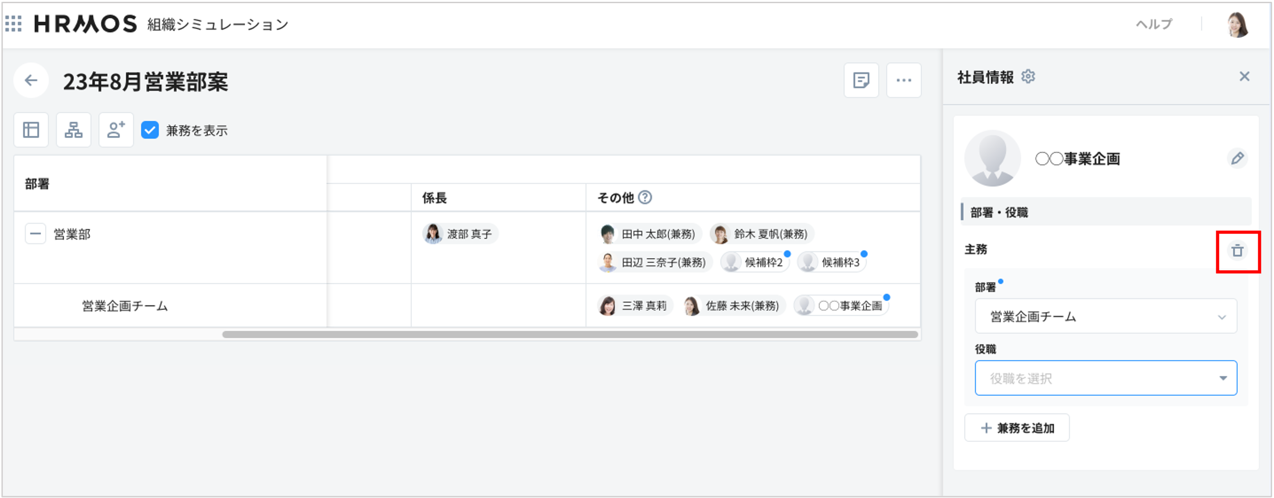Delete the 主務 assignment with the trash icon
The width and height of the screenshot is (1274, 498).
pyautogui.click(x=1237, y=251)
